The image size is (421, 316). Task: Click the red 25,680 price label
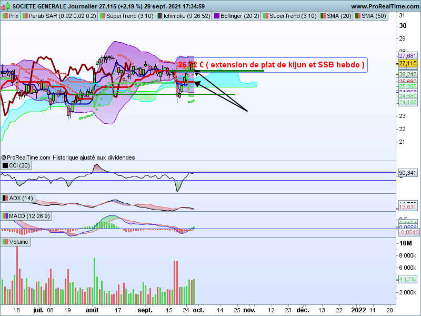(x=407, y=81)
